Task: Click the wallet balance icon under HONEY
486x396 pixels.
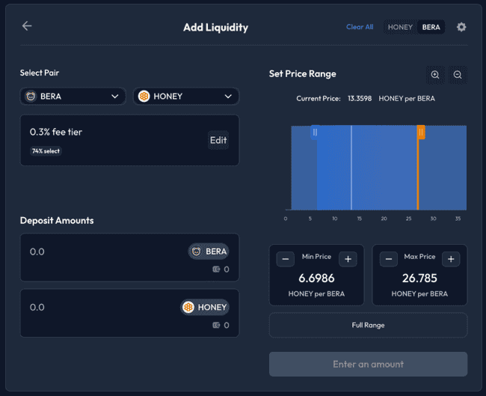Action: click(x=216, y=326)
